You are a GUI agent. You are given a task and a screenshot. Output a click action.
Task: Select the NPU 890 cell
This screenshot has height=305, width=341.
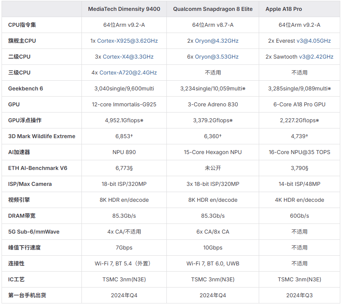tap(124, 152)
